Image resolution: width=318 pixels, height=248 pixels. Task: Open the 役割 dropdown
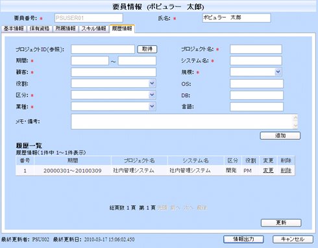(114, 84)
